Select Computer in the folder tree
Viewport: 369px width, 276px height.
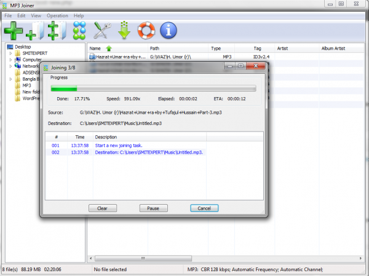(x=32, y=60)
